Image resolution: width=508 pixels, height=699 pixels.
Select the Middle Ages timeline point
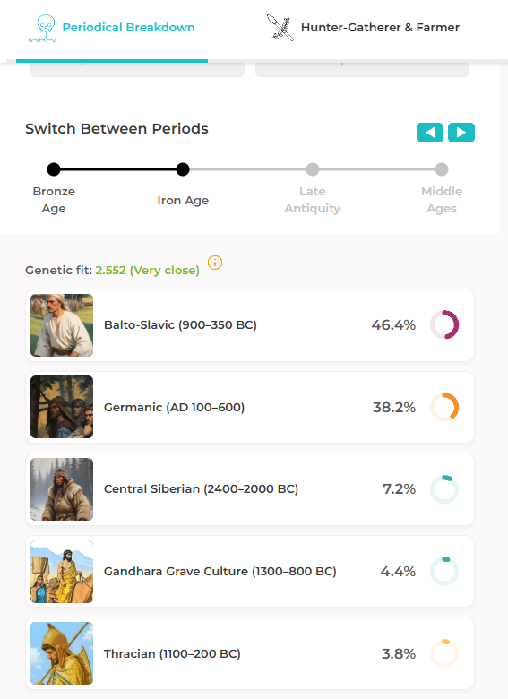442,169
